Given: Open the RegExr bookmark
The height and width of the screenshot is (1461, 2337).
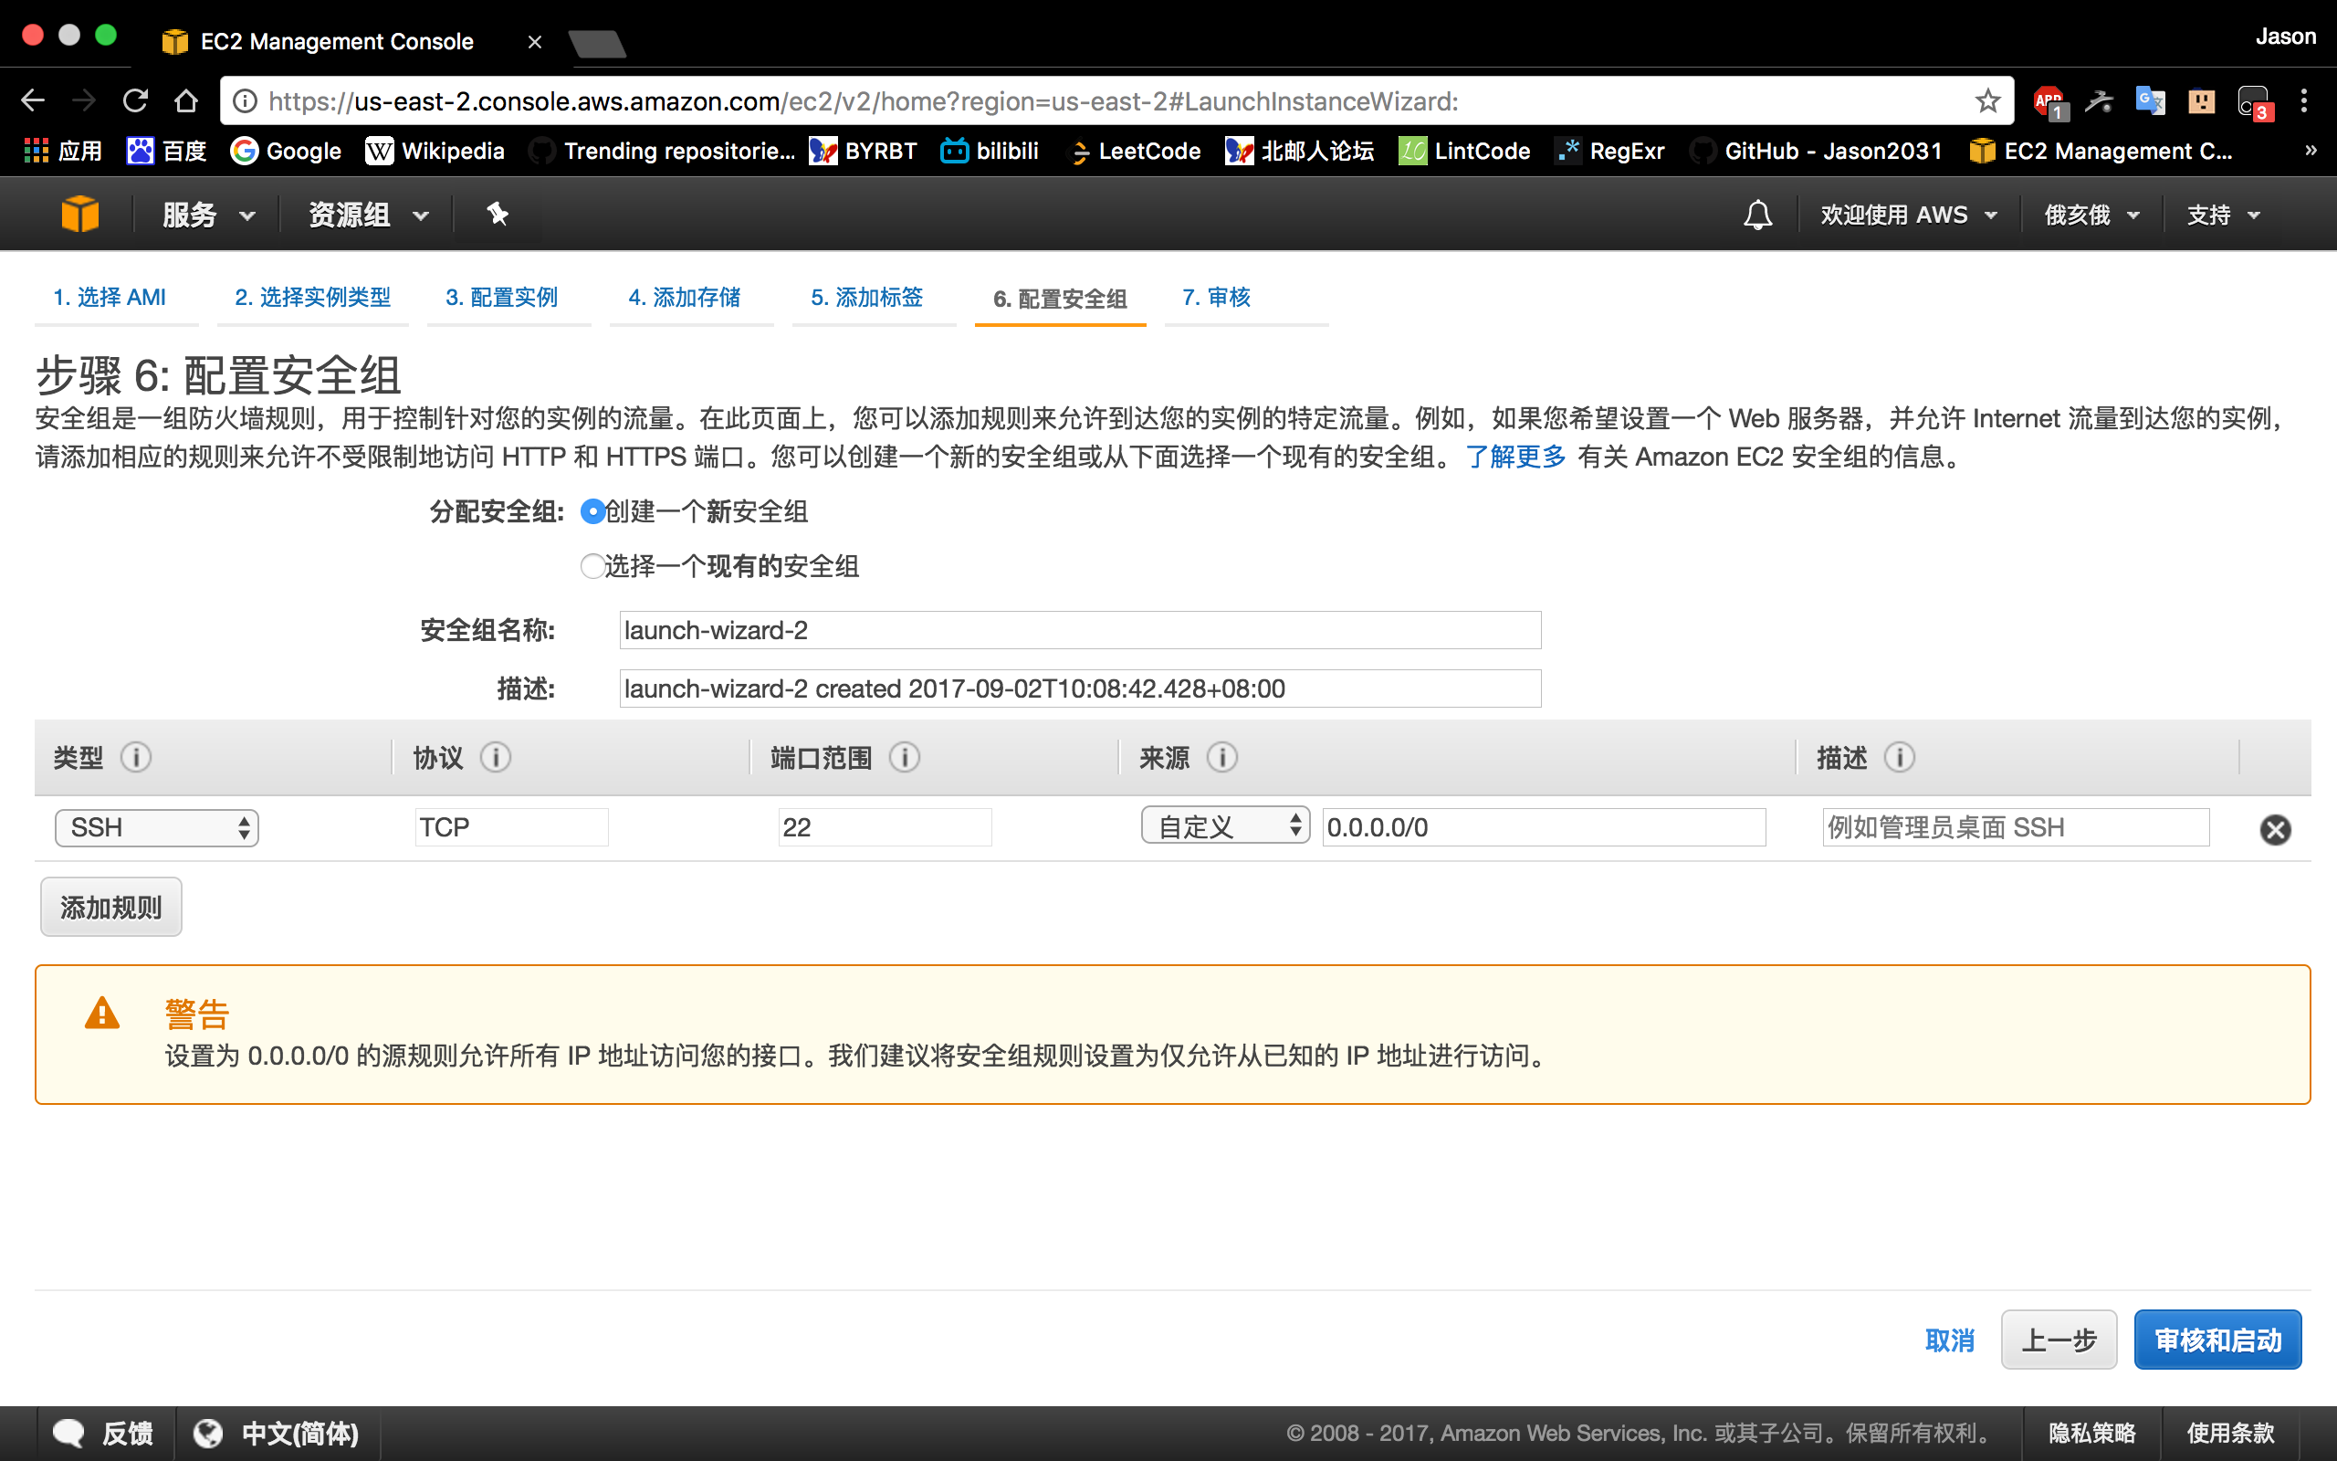Looking at the screenshot, I should [x=1610, y=151].
